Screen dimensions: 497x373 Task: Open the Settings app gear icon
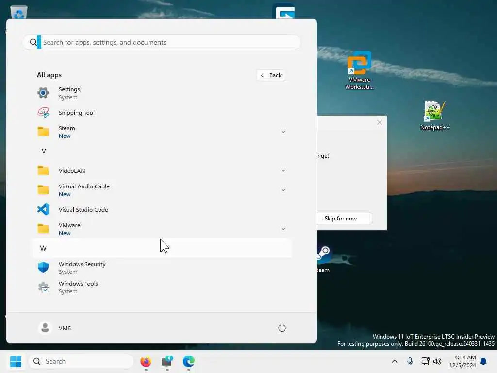tap(43, 93)
